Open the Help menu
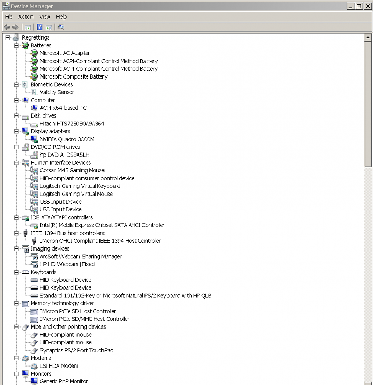The height and width of the screenshot is (385, 373). (61, 17)
